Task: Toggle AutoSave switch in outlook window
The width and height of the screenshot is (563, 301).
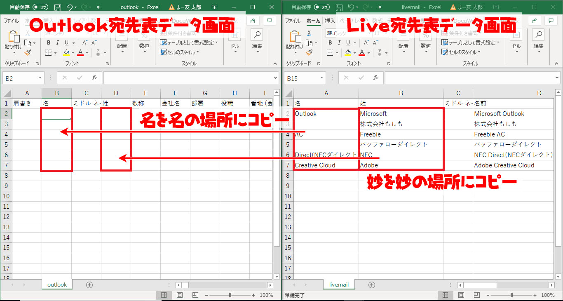Action: (x=40, y=7)
